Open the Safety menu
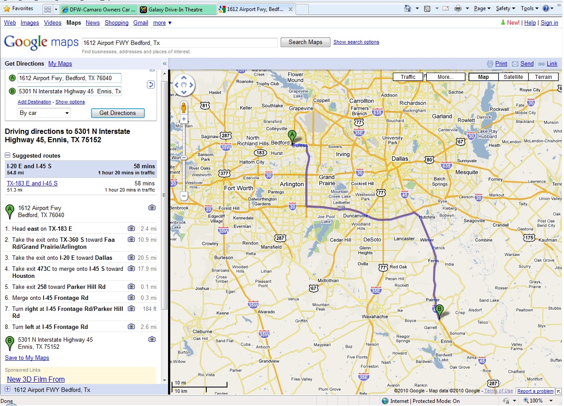The width and height of the screenshot is (564, 406). click(505, 8)
